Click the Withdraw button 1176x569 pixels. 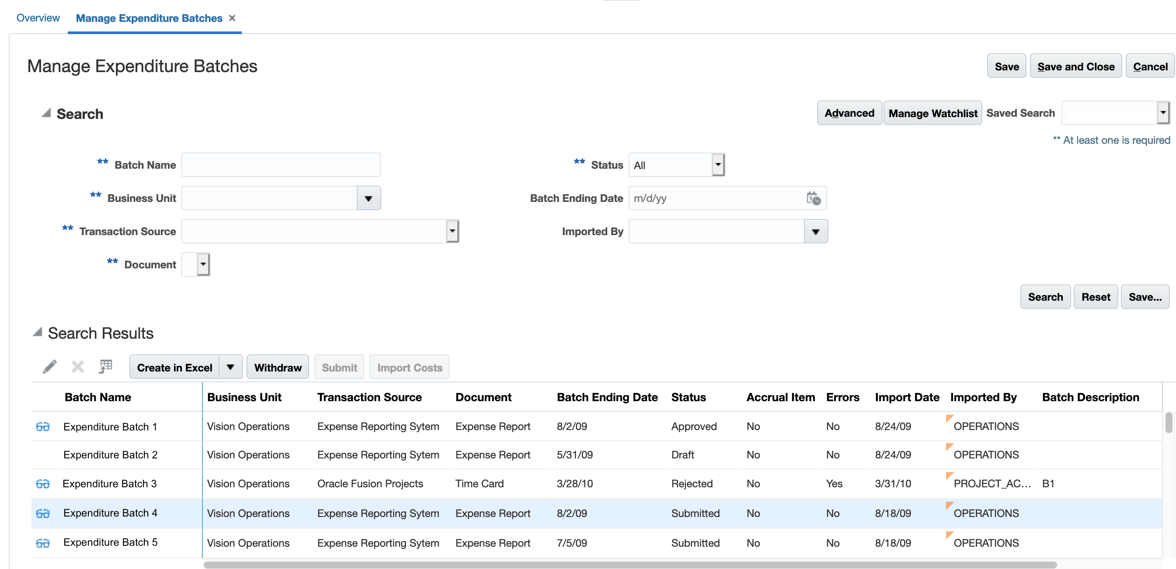(278, 367)
